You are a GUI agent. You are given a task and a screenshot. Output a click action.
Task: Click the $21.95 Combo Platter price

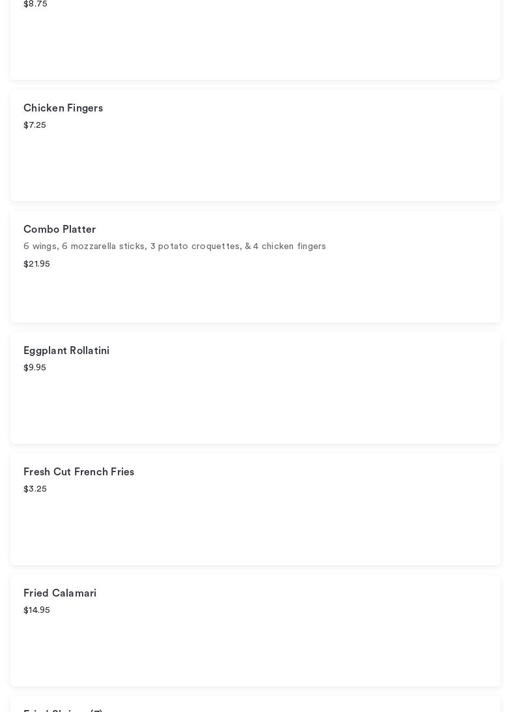(x=36, y=264)
